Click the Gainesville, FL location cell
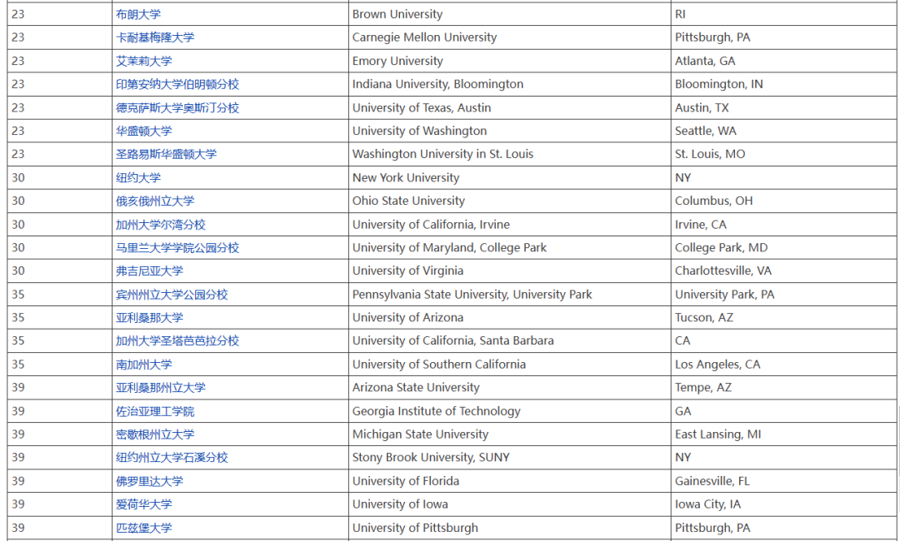 pyautogui.click(x=782, y=481)
